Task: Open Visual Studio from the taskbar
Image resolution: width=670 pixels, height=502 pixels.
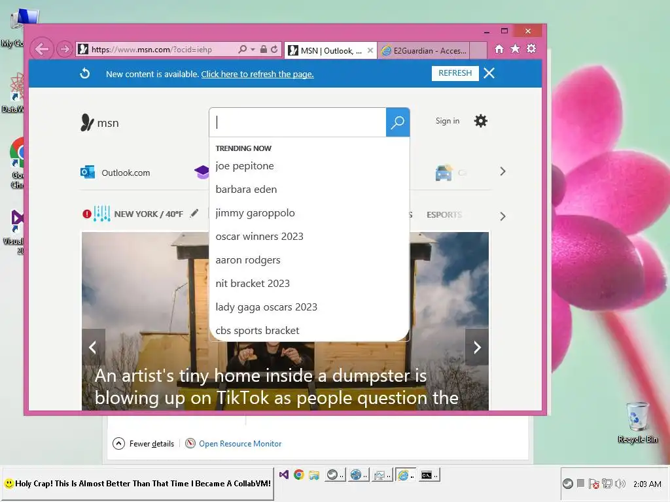Action: coord(284,475)
